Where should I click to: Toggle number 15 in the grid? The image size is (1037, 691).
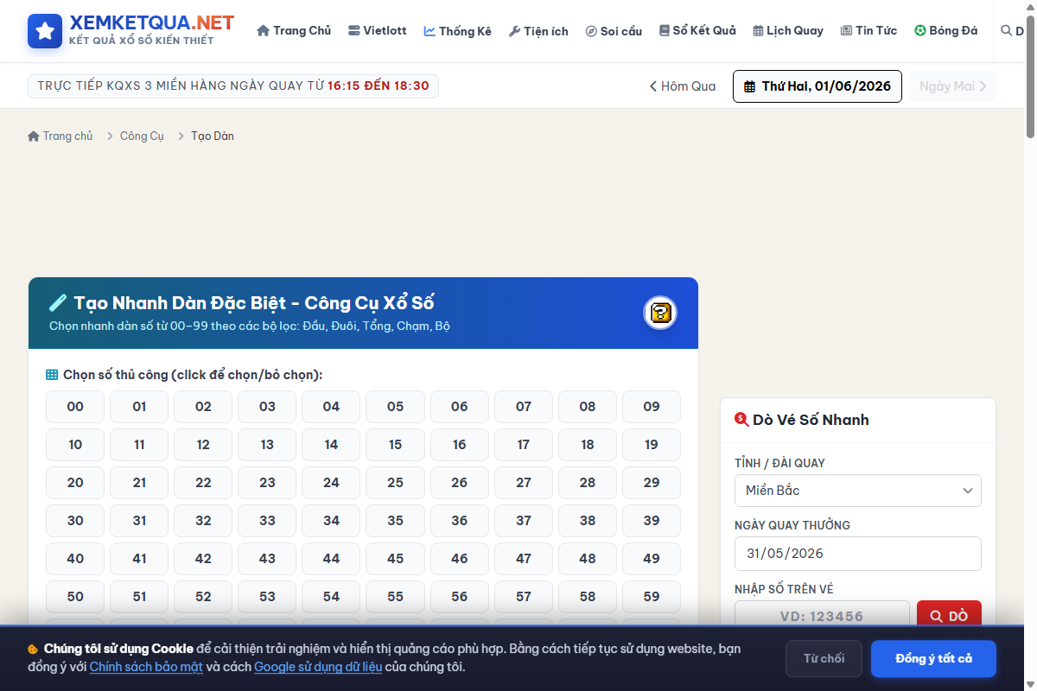coord(395,445)
